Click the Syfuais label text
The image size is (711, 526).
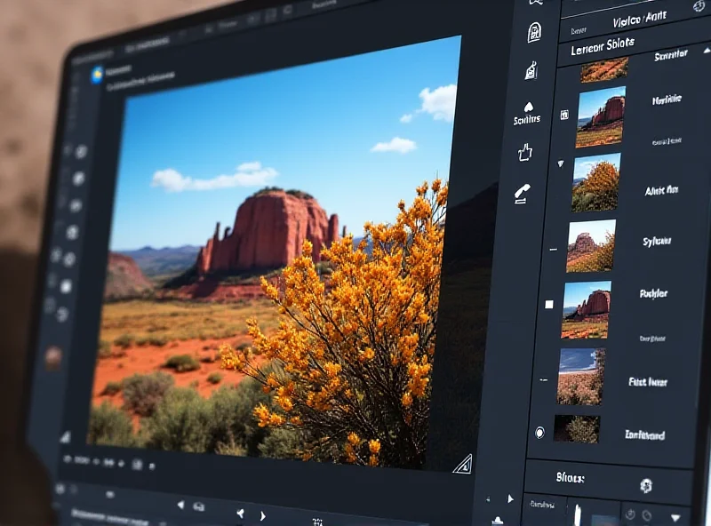pyautogui.click(x=657, y=242)
